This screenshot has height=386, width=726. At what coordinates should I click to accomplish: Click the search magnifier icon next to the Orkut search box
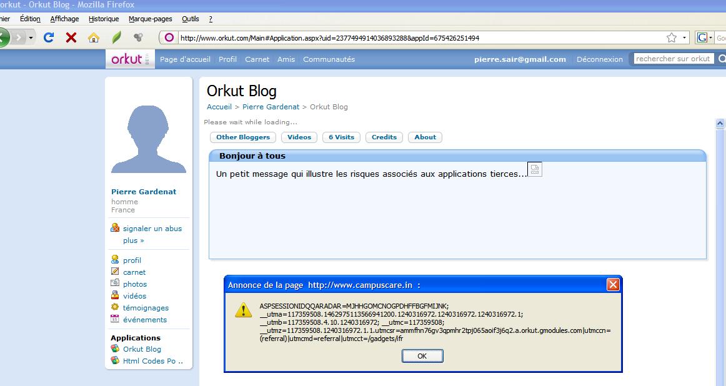[x=722, y=59]
